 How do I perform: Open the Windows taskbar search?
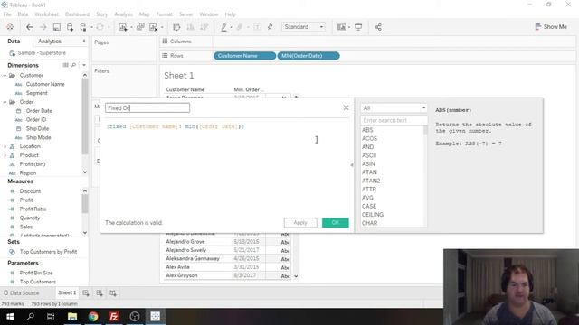coord(31,317)
